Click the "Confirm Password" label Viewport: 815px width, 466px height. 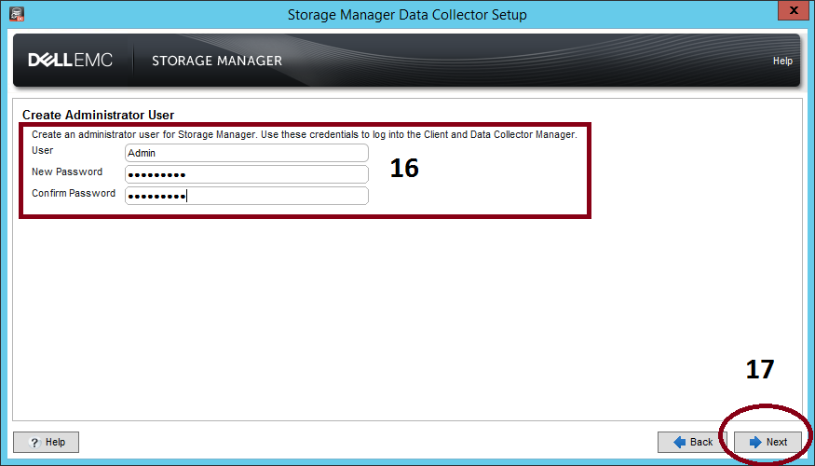coord(74,193)
